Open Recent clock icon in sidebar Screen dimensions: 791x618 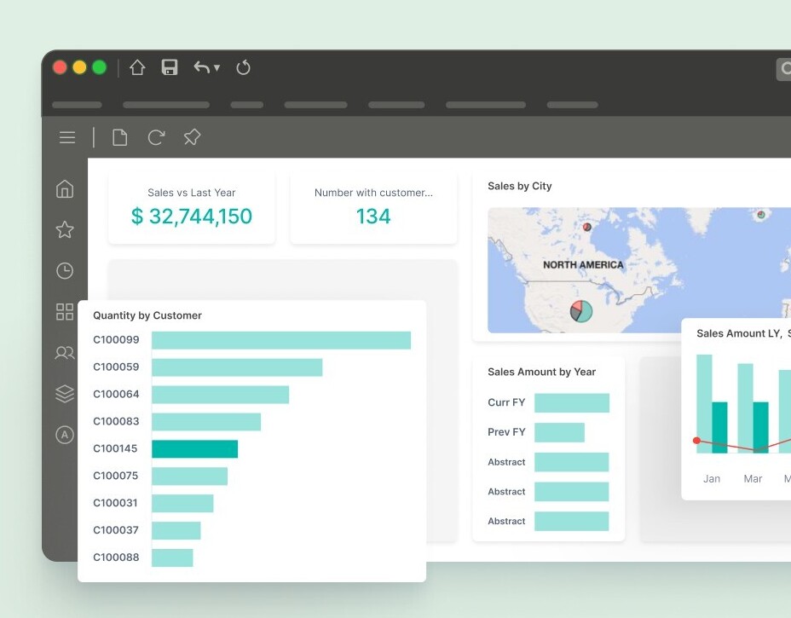pos(65,271)
